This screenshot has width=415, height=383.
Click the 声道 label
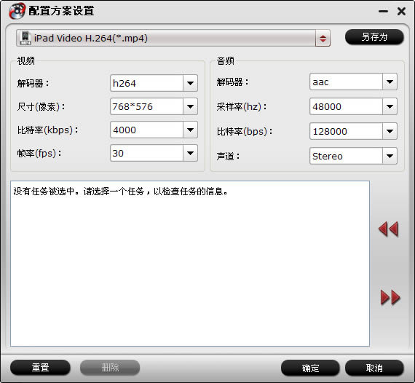[228, 156]
